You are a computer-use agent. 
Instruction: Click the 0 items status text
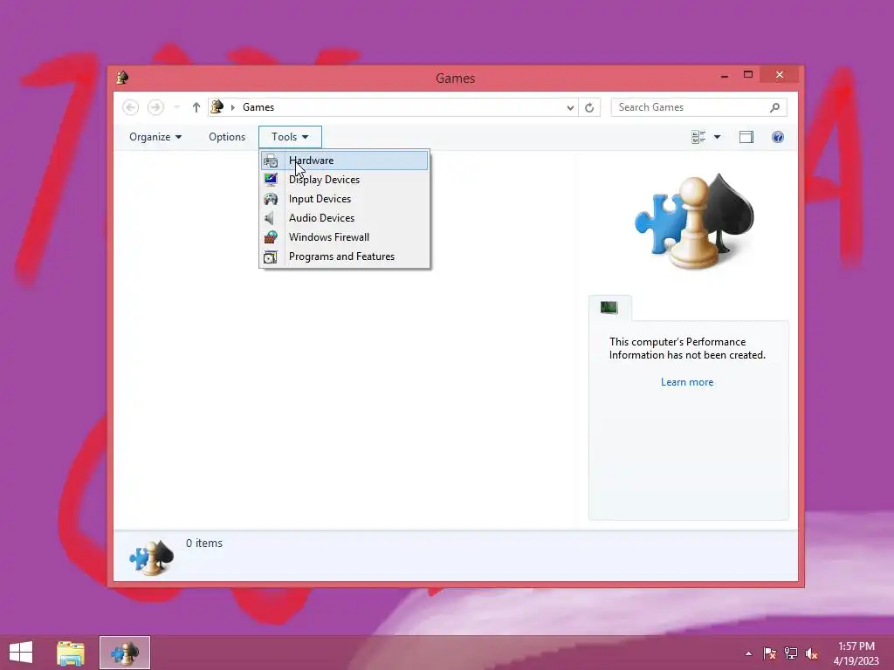coord(204,544)
